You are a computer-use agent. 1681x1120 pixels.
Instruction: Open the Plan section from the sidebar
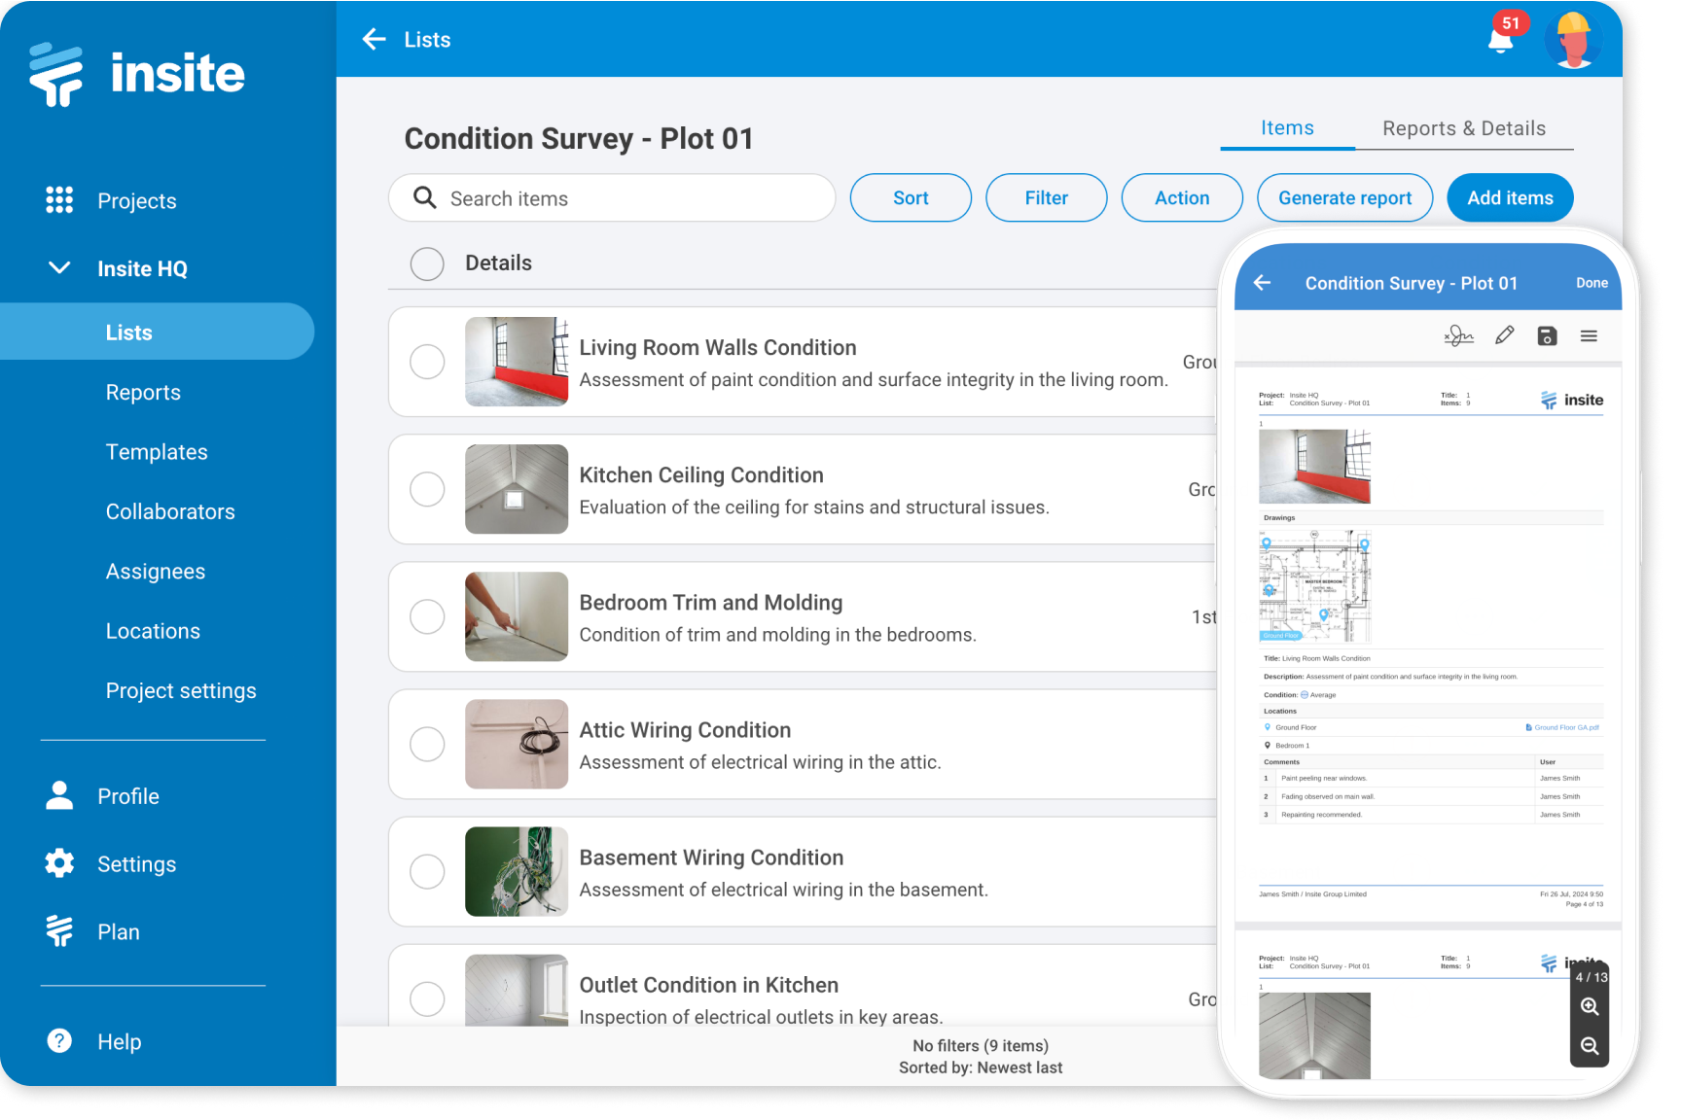(118, 931)
